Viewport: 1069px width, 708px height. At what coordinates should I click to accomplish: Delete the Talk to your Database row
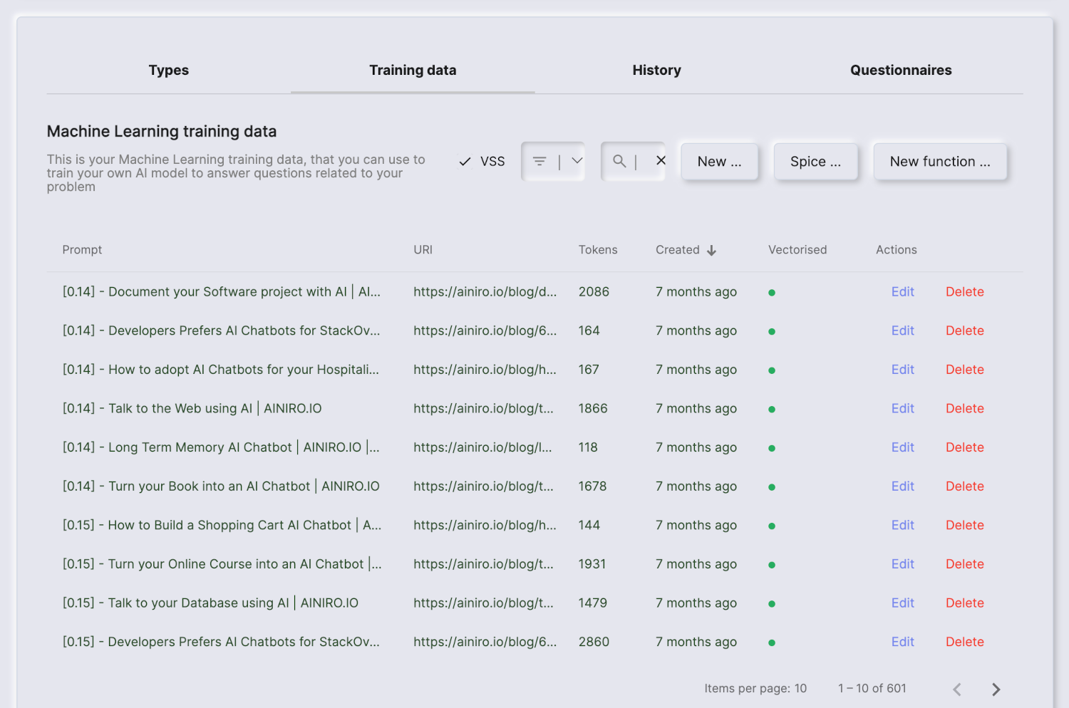coord(964,603)
